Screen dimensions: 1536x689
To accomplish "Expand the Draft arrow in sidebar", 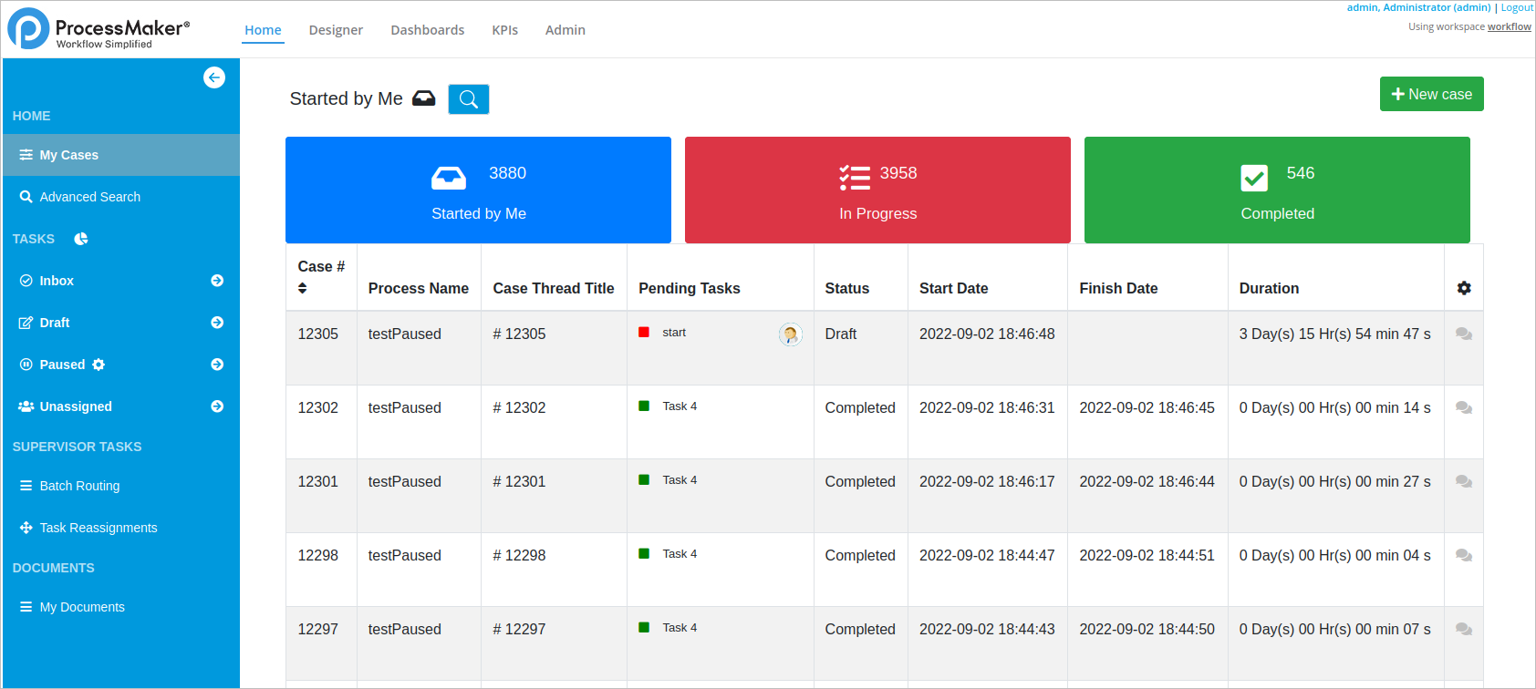I will coord(217,323).
